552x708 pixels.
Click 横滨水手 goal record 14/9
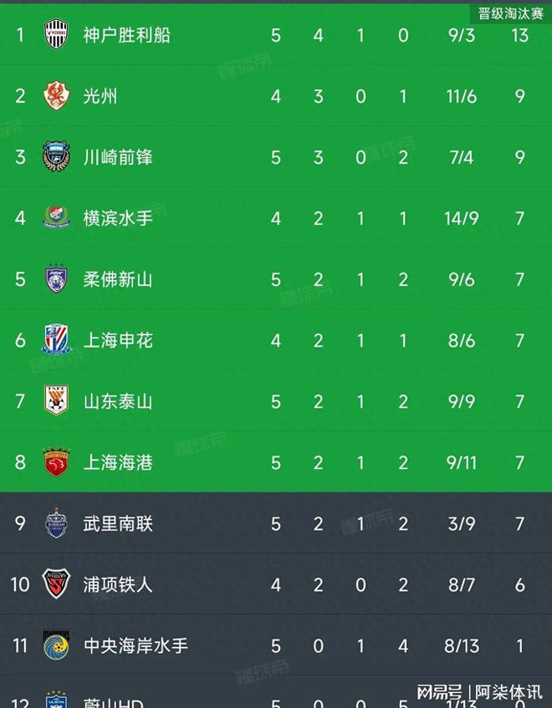click(x=461, y=218)
